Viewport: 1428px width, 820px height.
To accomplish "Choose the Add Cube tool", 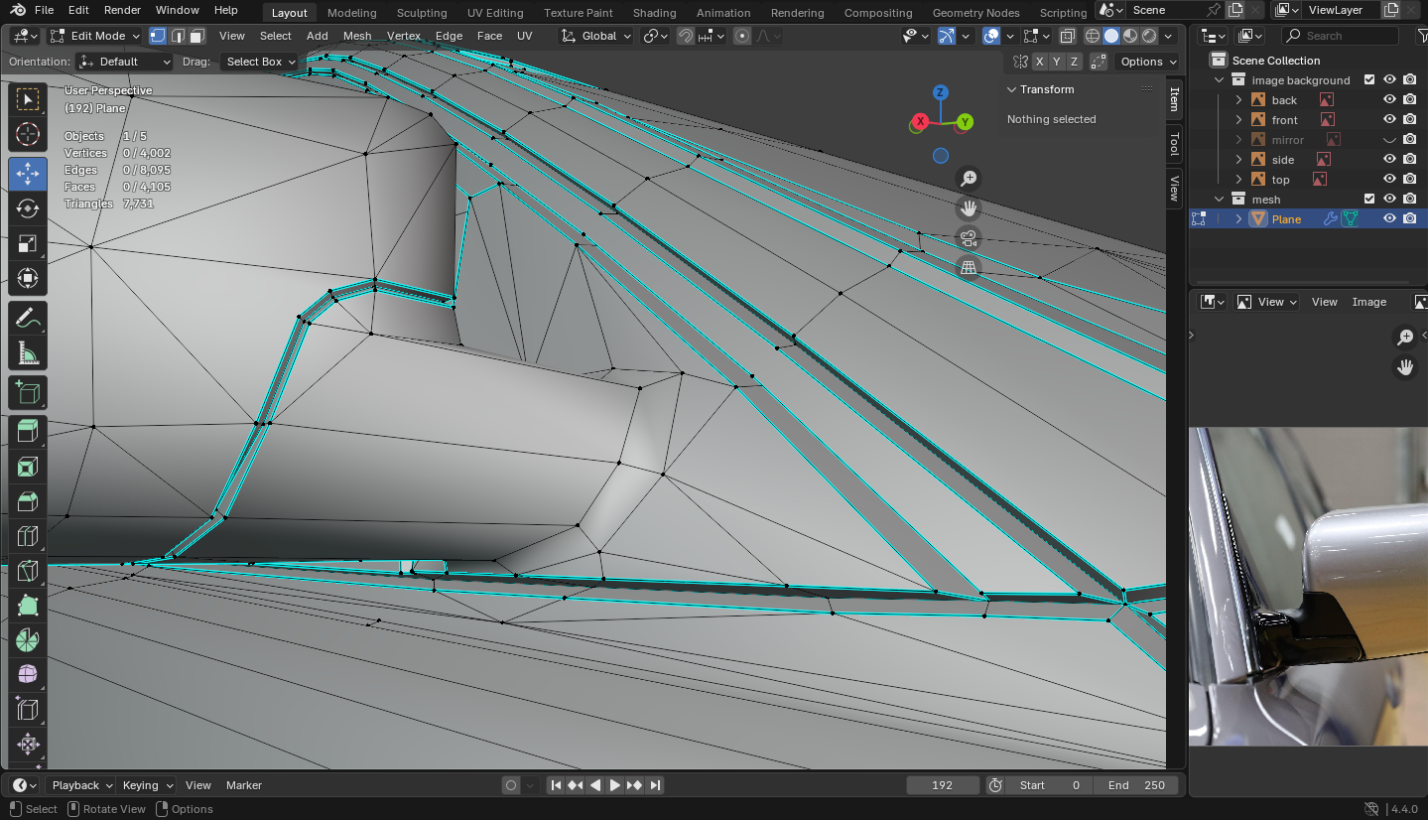I will 28,392.
